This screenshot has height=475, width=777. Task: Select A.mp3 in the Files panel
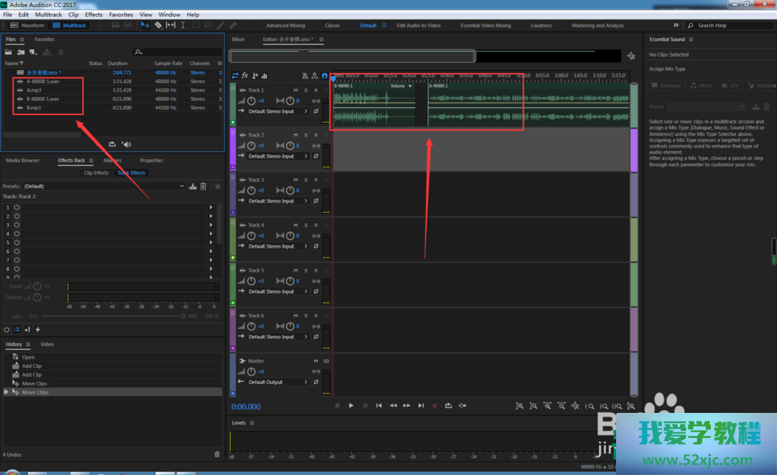pos(33,90)
